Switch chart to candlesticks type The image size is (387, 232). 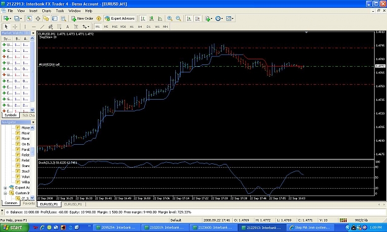pos(151,19)
